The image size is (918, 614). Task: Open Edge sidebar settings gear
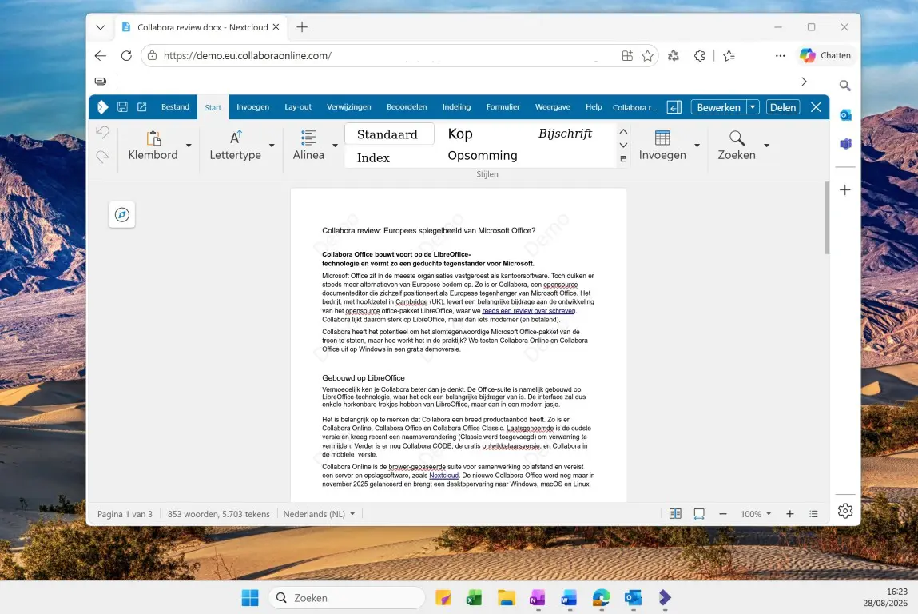(x=844, y=511)
